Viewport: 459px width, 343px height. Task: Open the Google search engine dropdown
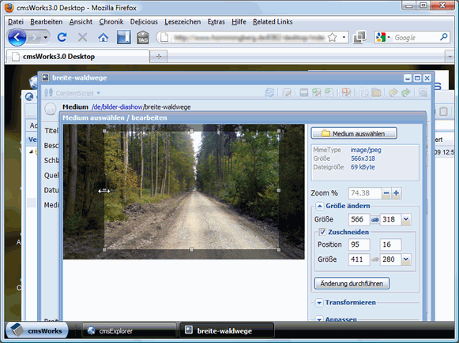[389, 37]
